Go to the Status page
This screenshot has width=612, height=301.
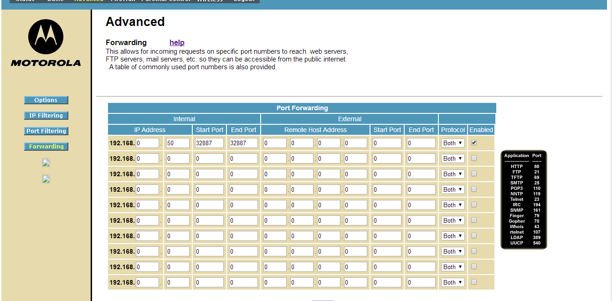25,1
